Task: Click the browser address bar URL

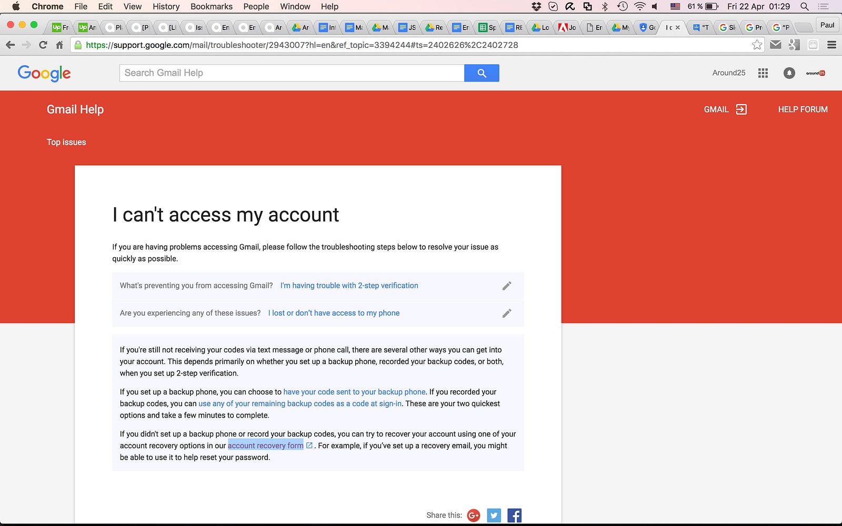Action: (302, 45)
